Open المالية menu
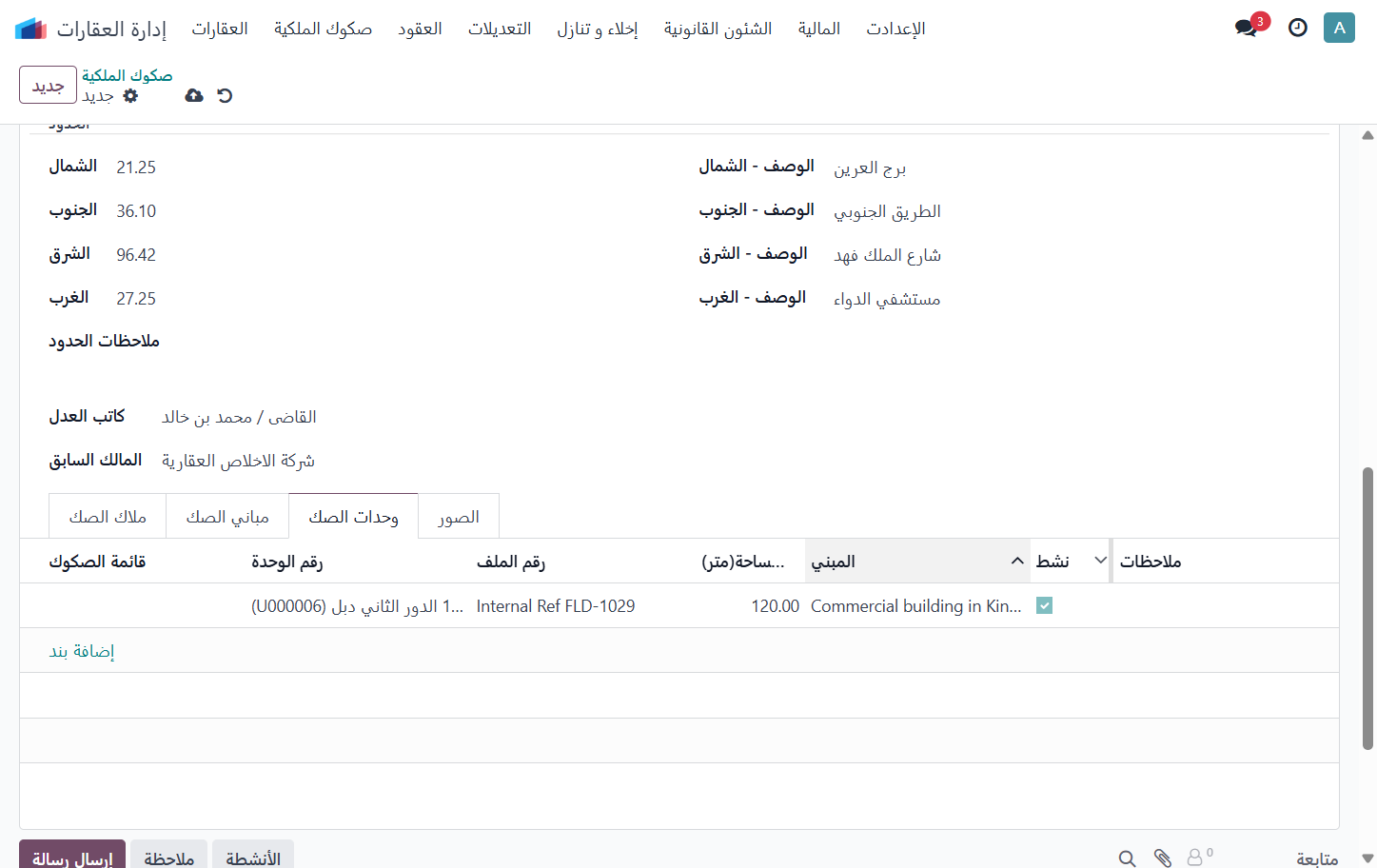 pos(819,29)
